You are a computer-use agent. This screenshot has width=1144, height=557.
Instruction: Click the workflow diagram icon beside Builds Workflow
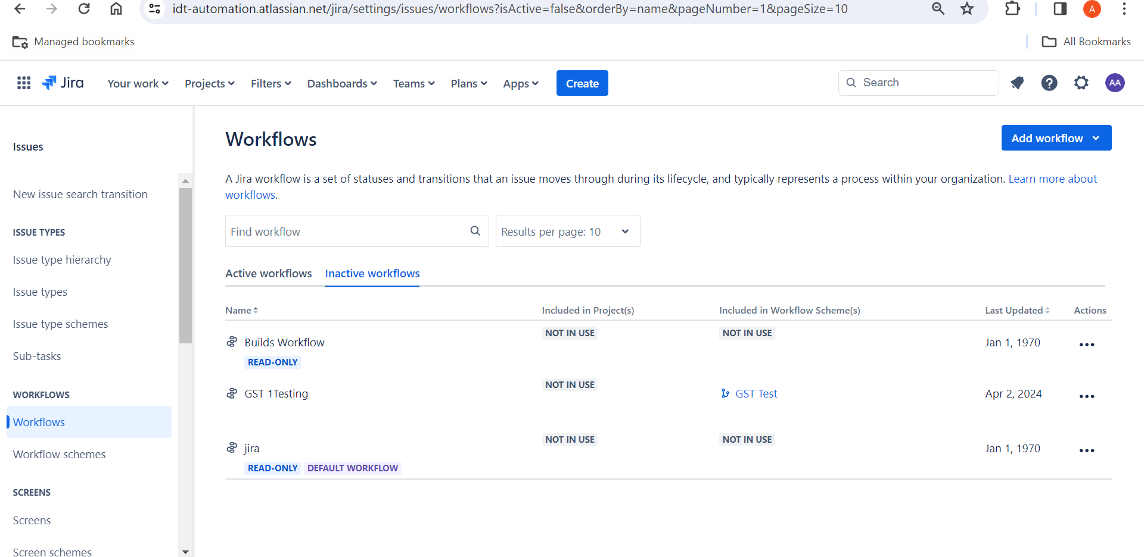[231, 341]
